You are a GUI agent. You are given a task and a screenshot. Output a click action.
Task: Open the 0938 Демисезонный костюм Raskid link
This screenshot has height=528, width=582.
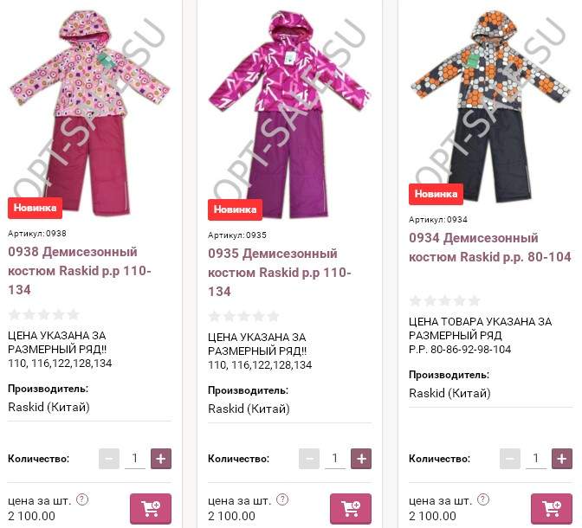pyautogui.click(x=80, y=271)
